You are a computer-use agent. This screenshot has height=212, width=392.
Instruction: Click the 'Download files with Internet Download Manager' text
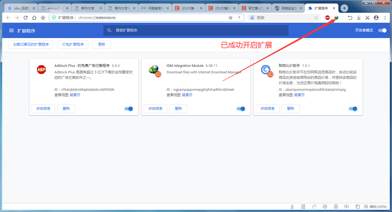tap(204, 72)
